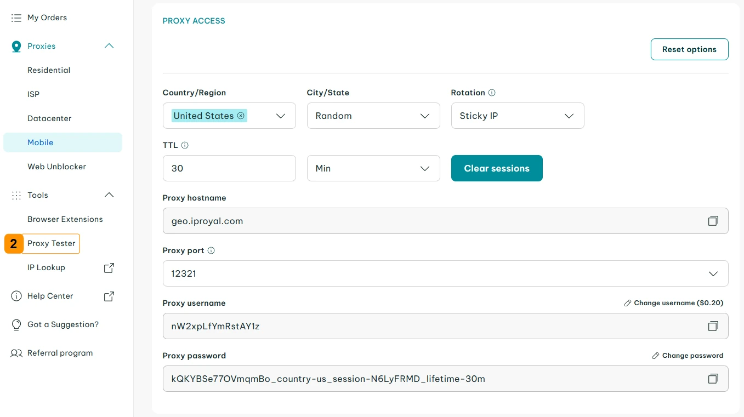The width and height of the screenshot is (744, 417).
Task: Open the Country/Region dropdown
Action: click(281, 116)
